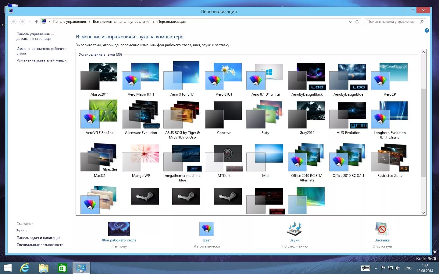The image size is (439, 274).
Task: Pick the Aero 8.1 U1 white theme
Action: tap(265, 79)
